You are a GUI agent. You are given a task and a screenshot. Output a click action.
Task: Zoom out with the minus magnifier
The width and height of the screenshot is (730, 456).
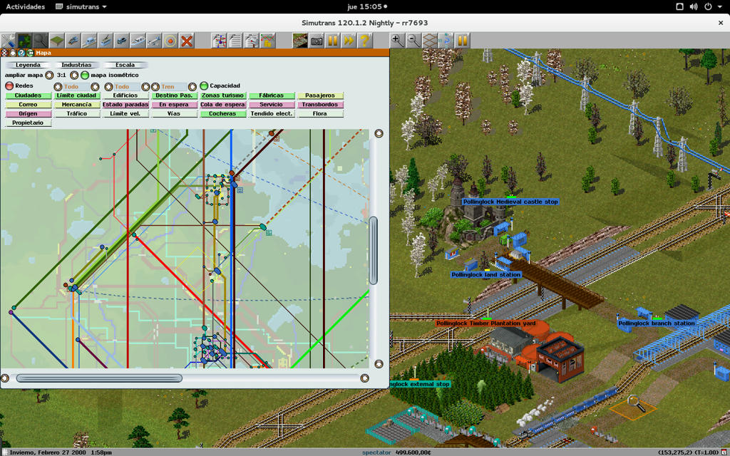414,41
